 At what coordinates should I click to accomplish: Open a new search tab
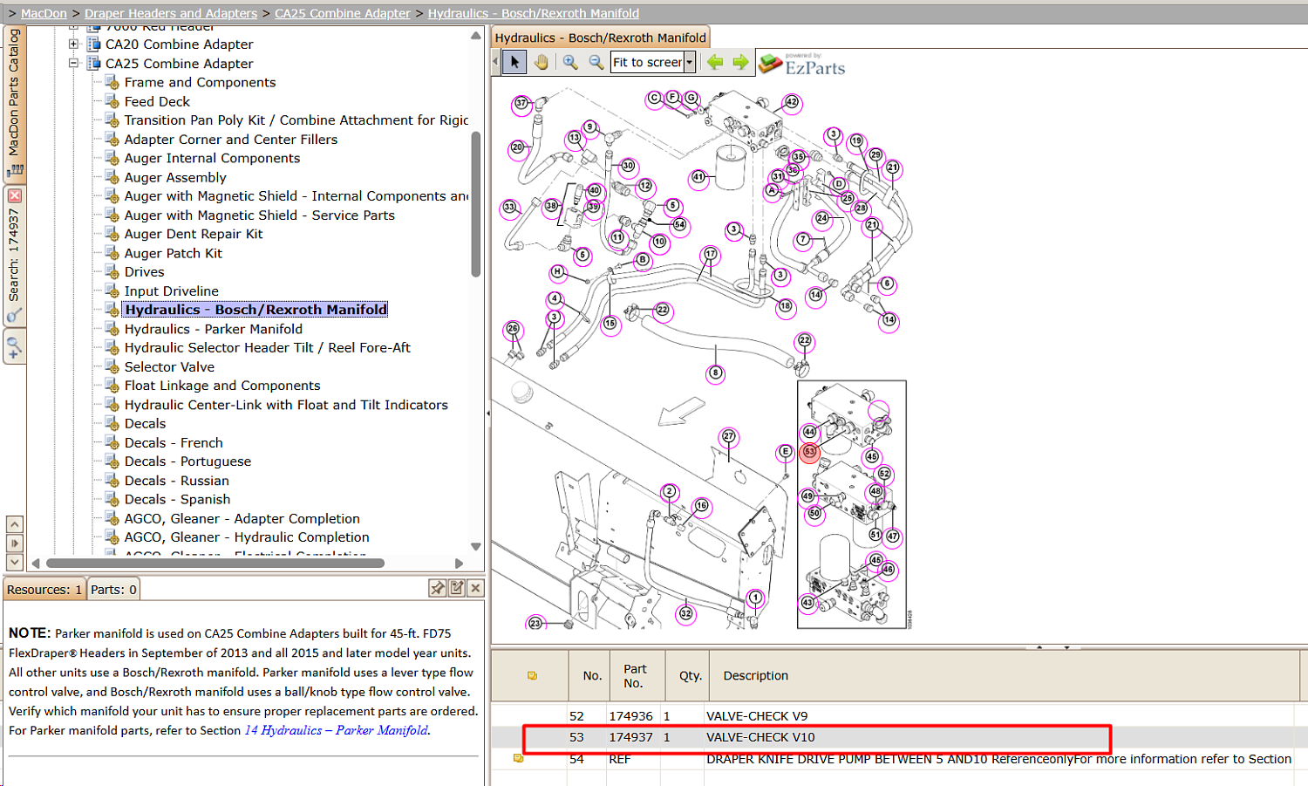point(14,348)
